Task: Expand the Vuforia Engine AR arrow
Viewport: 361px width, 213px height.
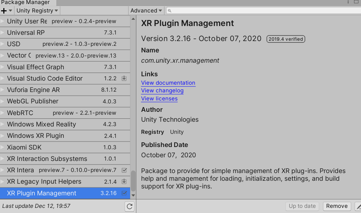Action: click(x=3, y=90)
